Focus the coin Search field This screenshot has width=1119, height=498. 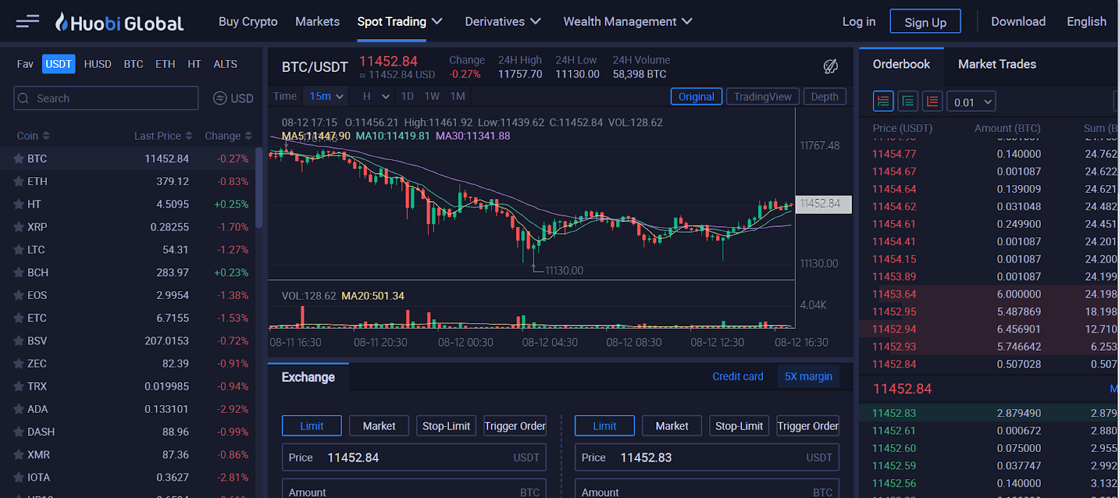(x=106, y=98)
